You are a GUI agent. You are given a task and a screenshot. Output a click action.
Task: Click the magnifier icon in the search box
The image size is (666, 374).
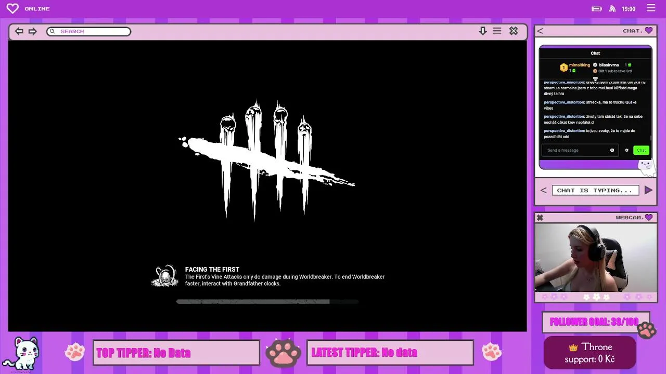[52, 31]
